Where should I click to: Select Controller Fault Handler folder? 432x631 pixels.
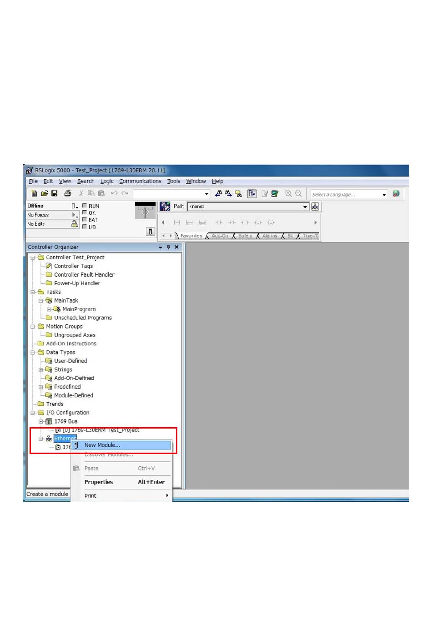coord(84,275)
